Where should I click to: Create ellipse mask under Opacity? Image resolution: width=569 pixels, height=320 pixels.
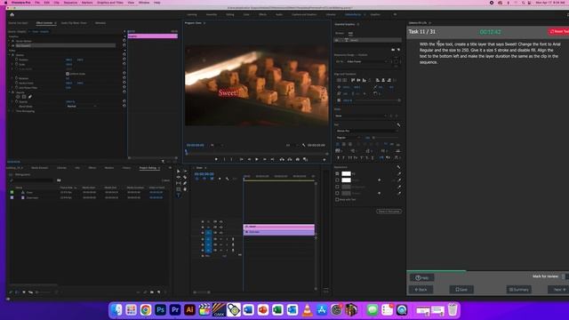tap(18, 97)
